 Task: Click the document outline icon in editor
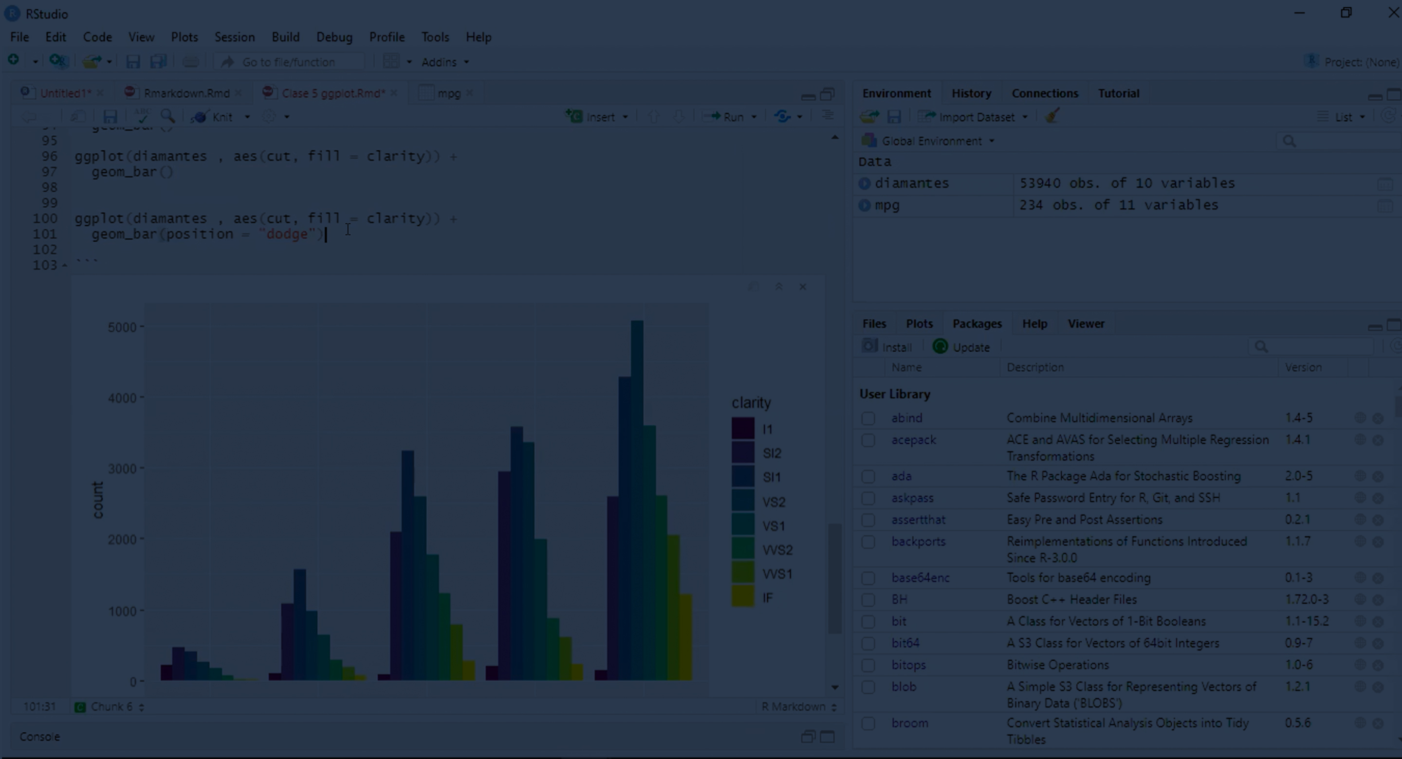coord(827,116)
